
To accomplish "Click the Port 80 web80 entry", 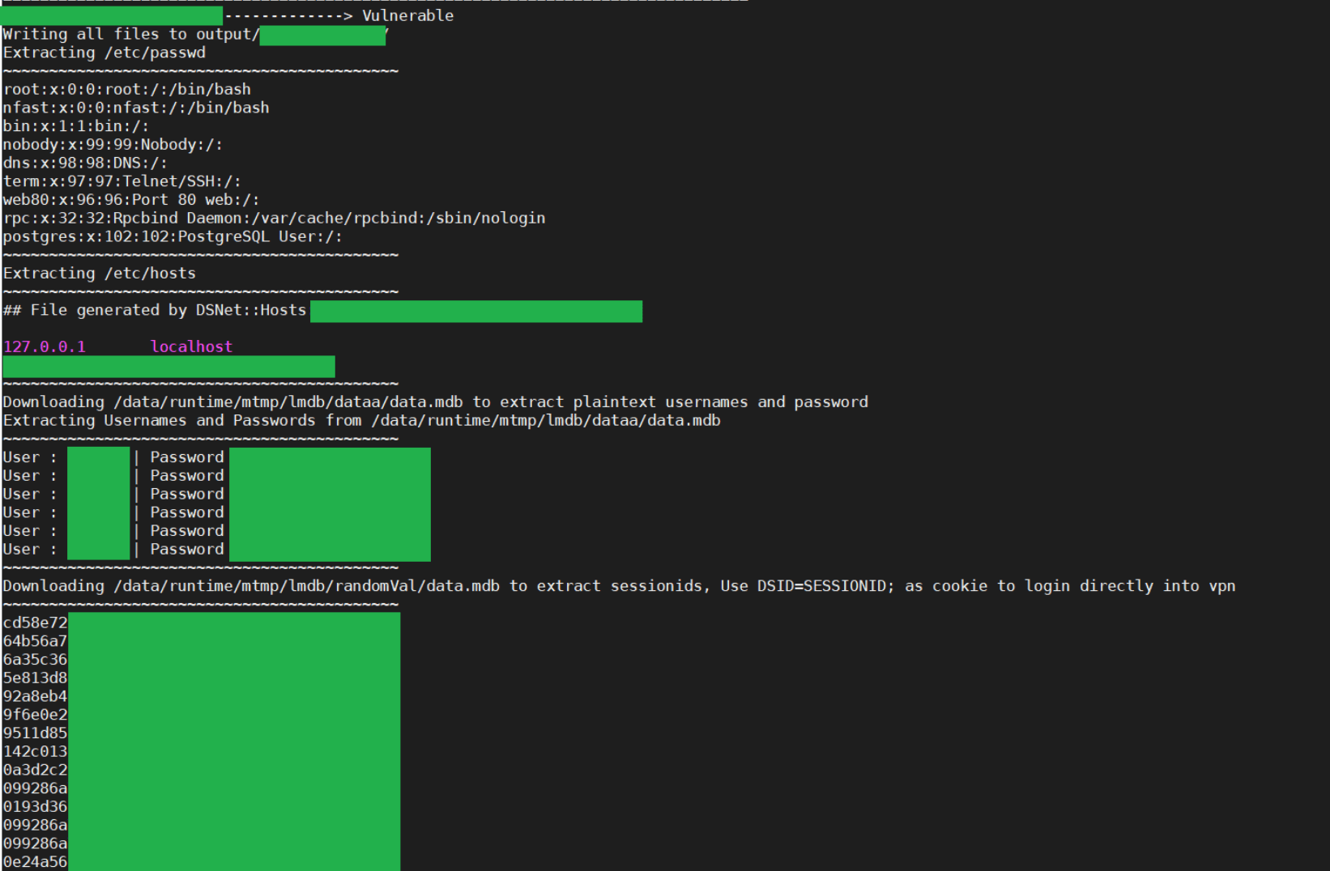I will [x=131, y=199].
